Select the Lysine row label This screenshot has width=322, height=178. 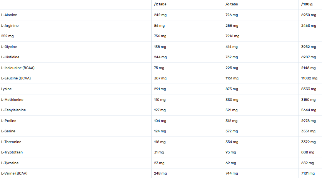point(7,89)
